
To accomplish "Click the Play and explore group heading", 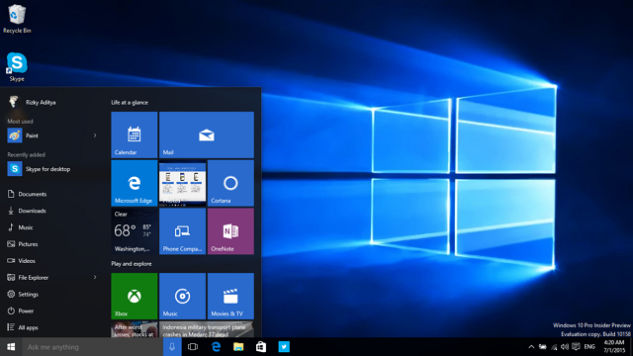I will pyautogui.click(x=132, y=264).
